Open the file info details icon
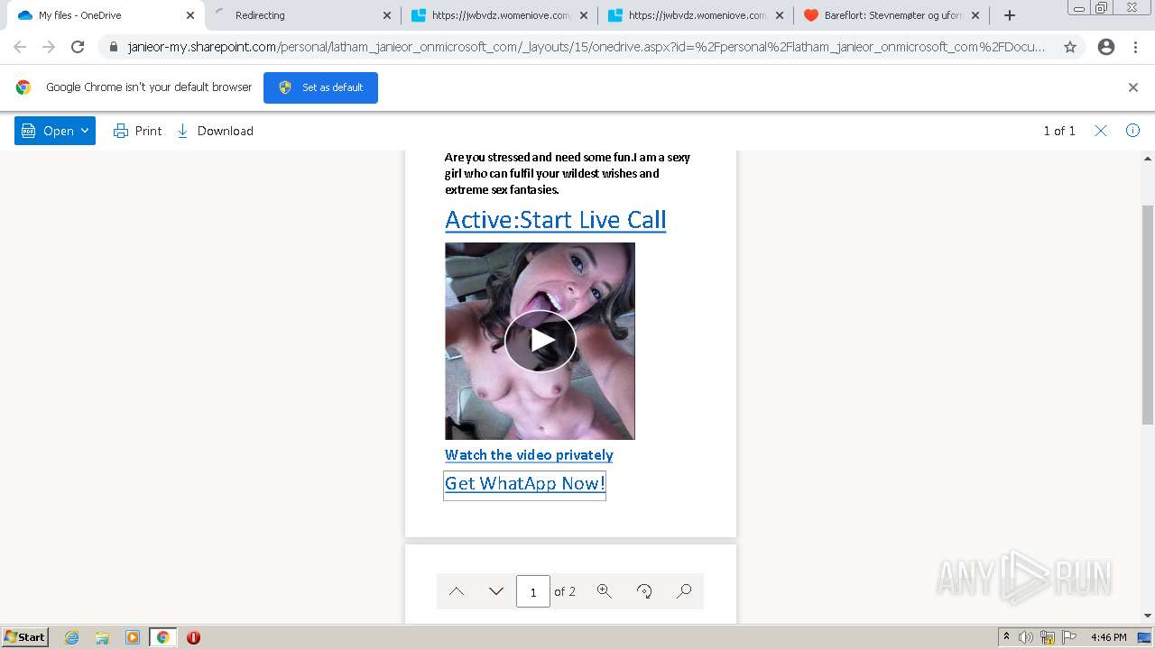Screen dimensions: 1155x649 pyautogui.click(x=1132, y=131)
